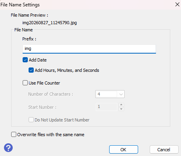Click the File Name group heading

[23, 30]
